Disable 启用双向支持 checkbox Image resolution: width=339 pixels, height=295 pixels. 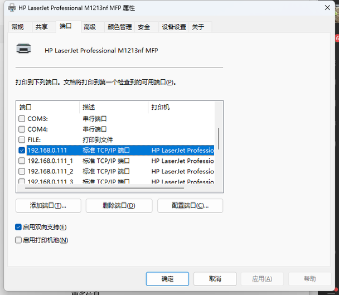19,228
